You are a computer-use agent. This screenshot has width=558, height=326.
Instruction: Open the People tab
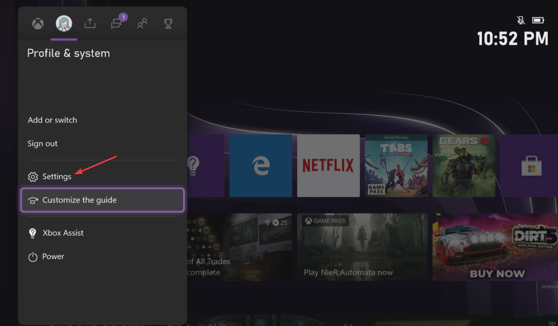[143, 24]
